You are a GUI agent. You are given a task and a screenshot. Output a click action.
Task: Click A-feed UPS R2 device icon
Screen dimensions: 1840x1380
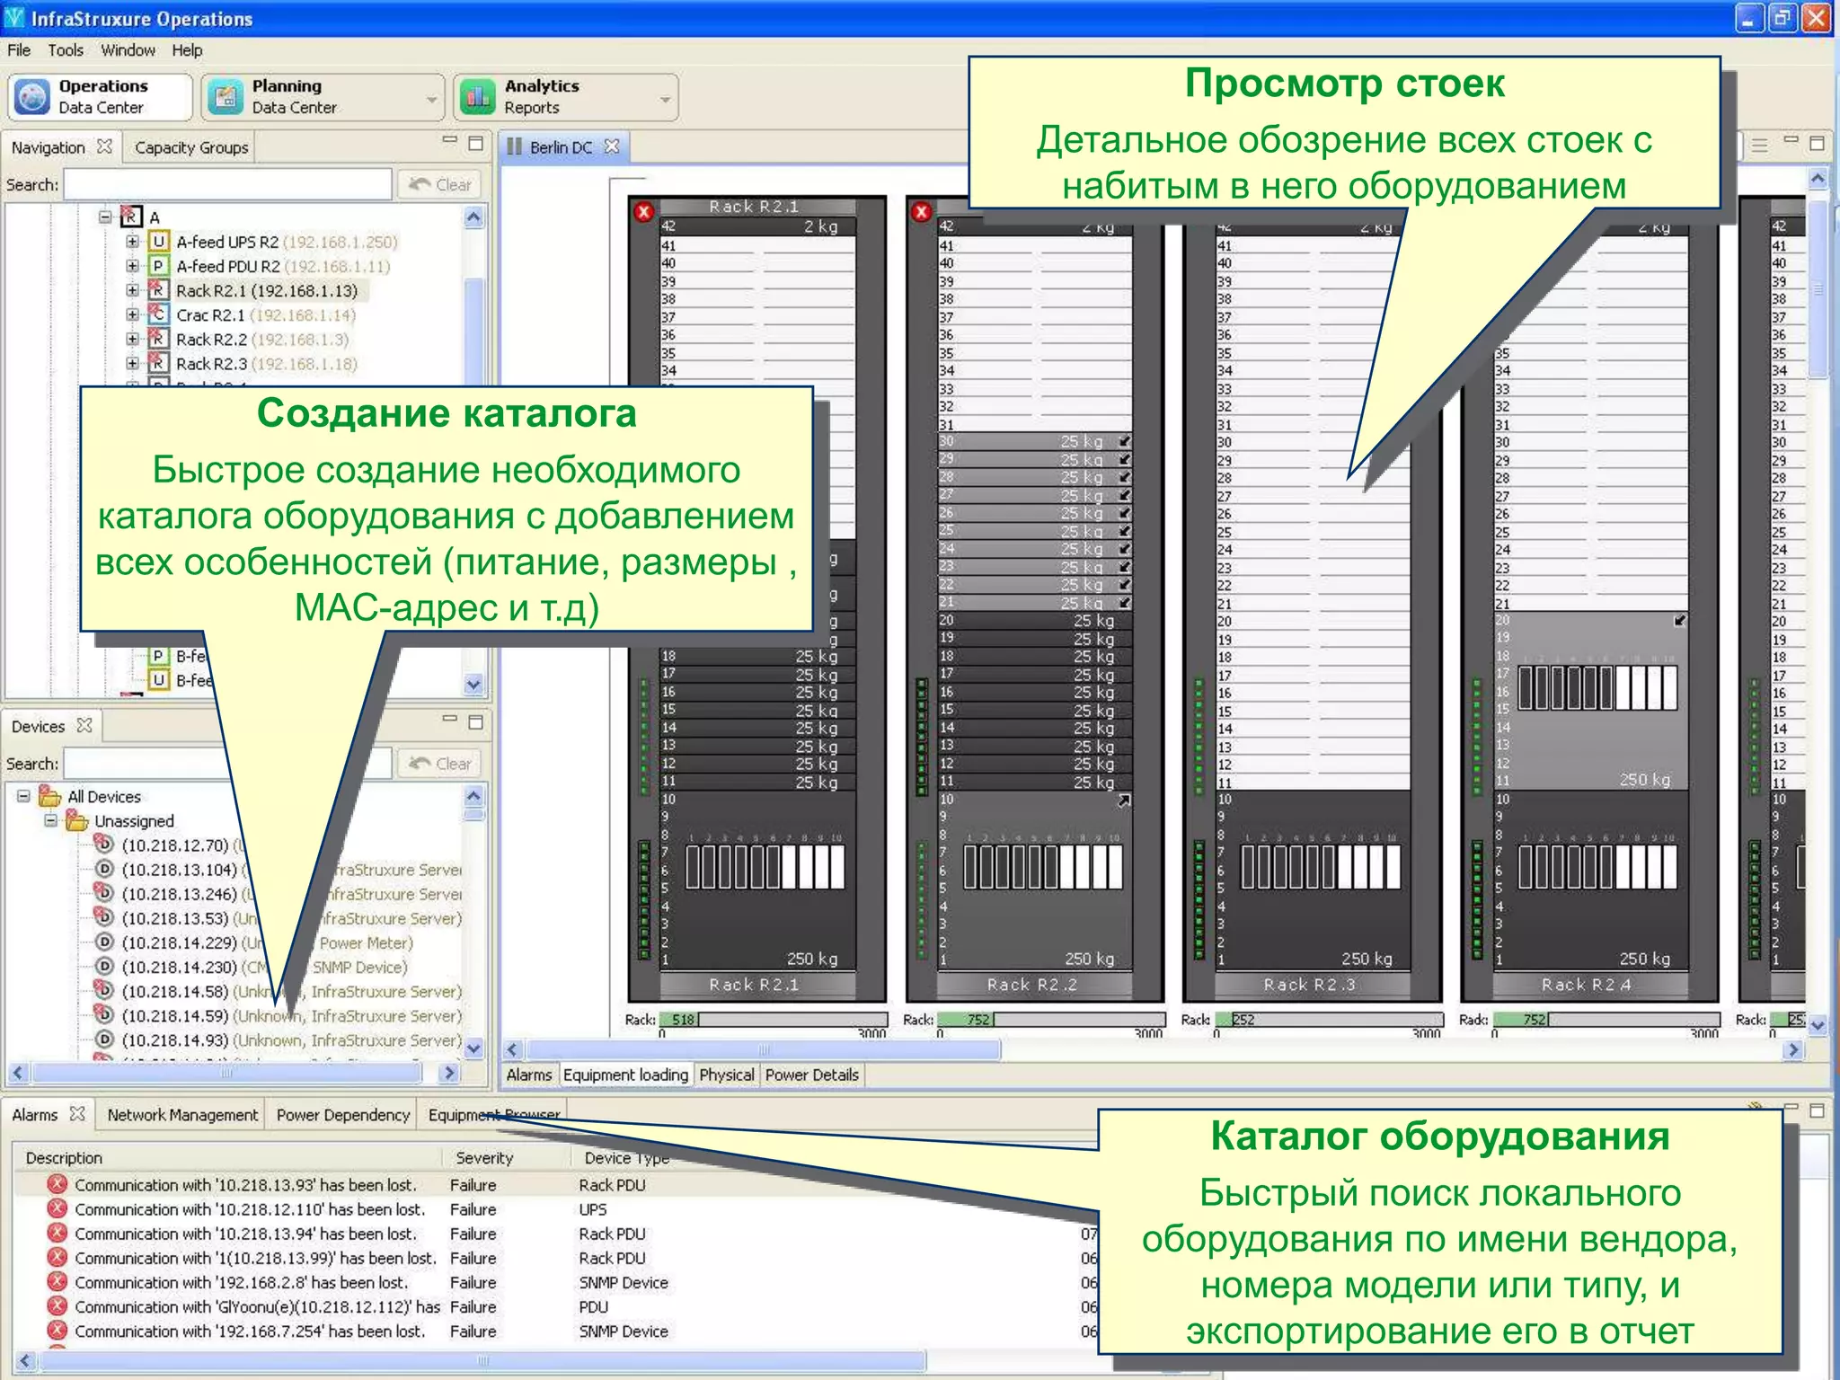[158, 242]
